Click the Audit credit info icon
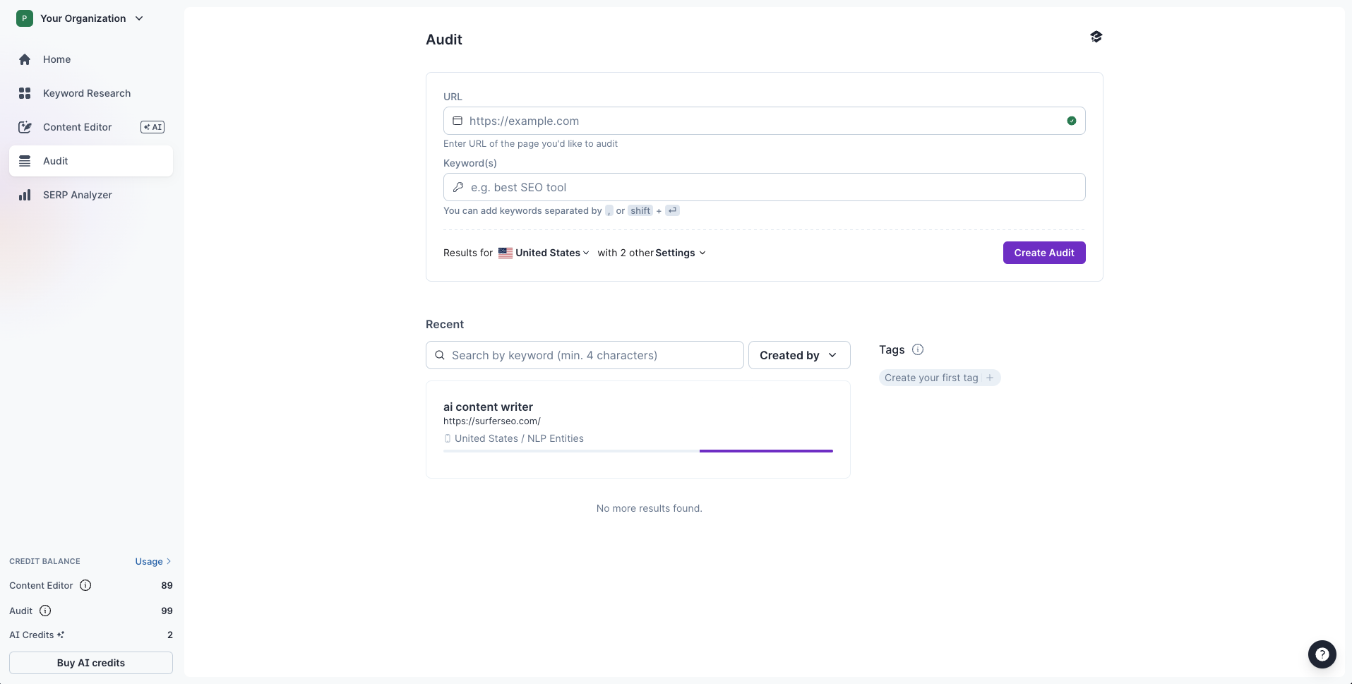1352x684 pixels. 45,611
